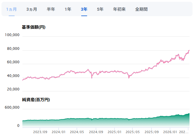Click the truncated 202… date label

click(x=184, y=132)
